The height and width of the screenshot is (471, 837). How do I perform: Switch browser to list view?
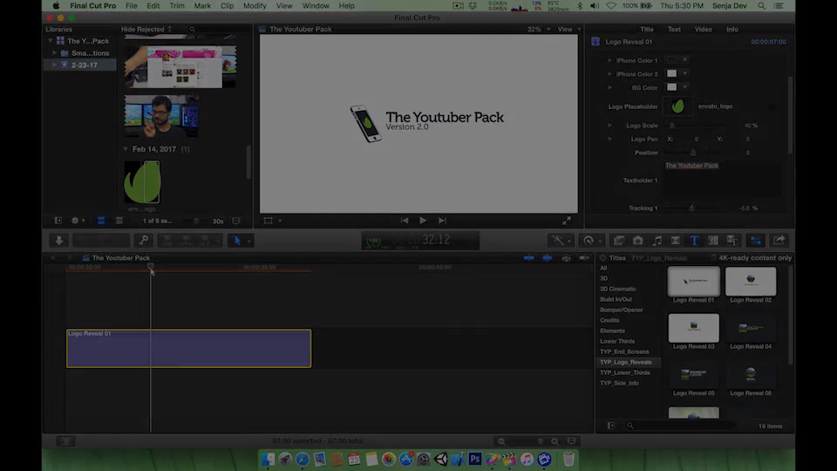[x=119, y=221]
